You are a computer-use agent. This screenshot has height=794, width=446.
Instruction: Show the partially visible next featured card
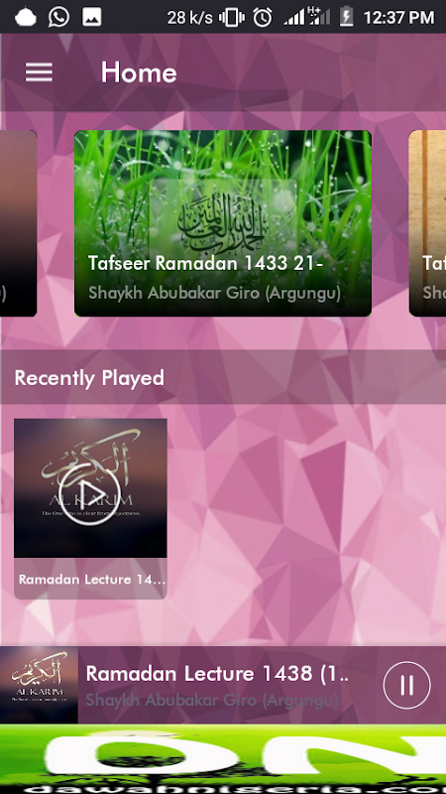[x=427, y=223]
